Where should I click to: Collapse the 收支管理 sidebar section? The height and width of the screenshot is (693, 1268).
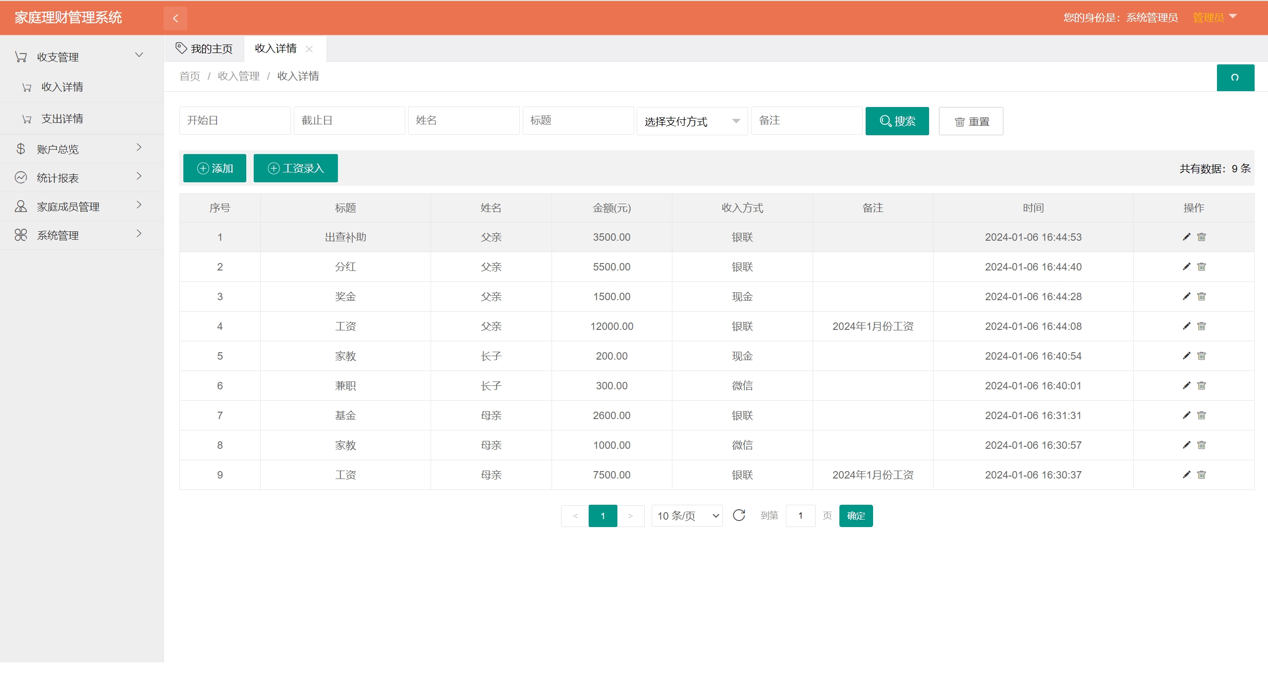79,56
